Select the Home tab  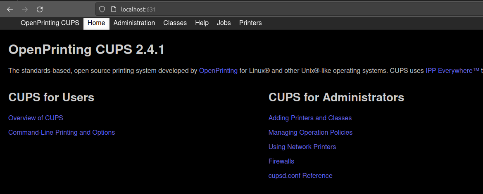click(96, 23)
